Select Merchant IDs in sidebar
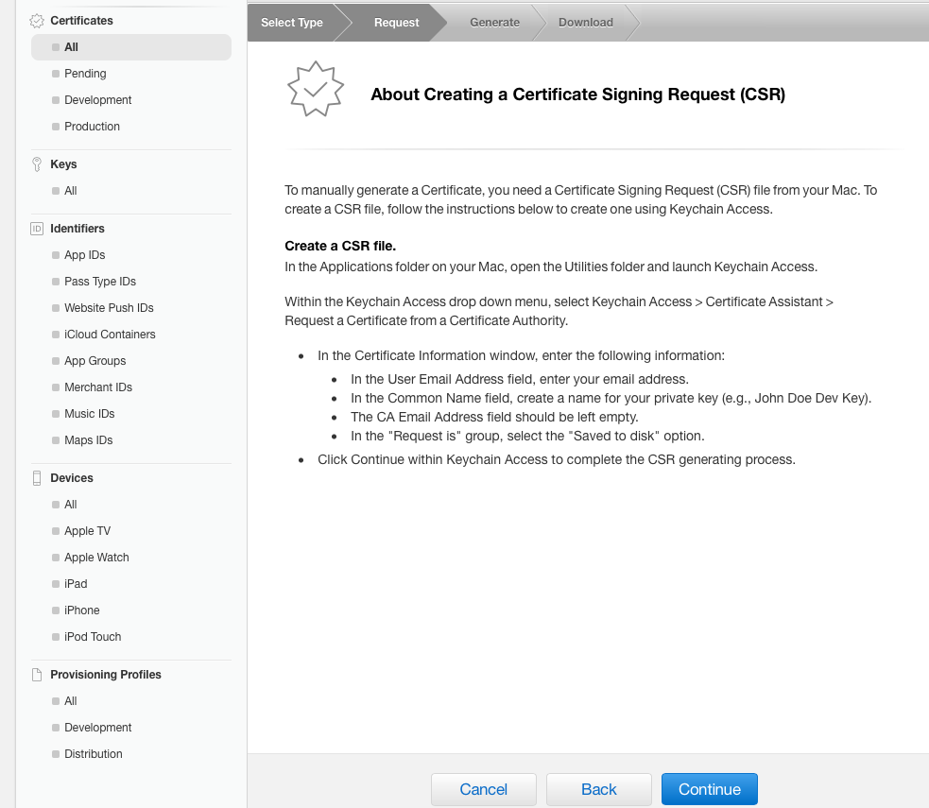 98,387
